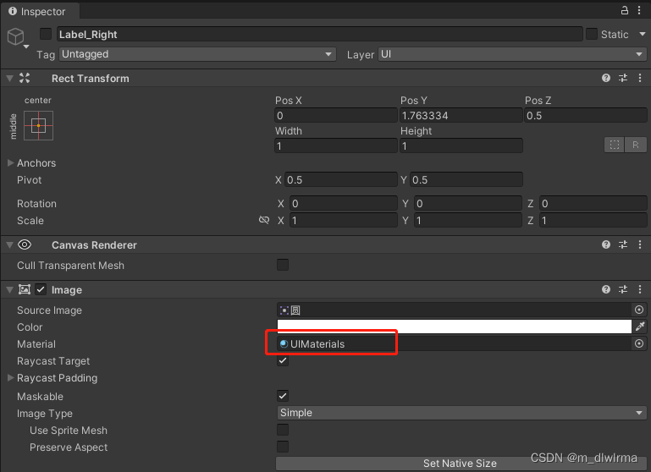651x472 pixels.
Task: Open Image component preset selector
Action: point(623,289)
